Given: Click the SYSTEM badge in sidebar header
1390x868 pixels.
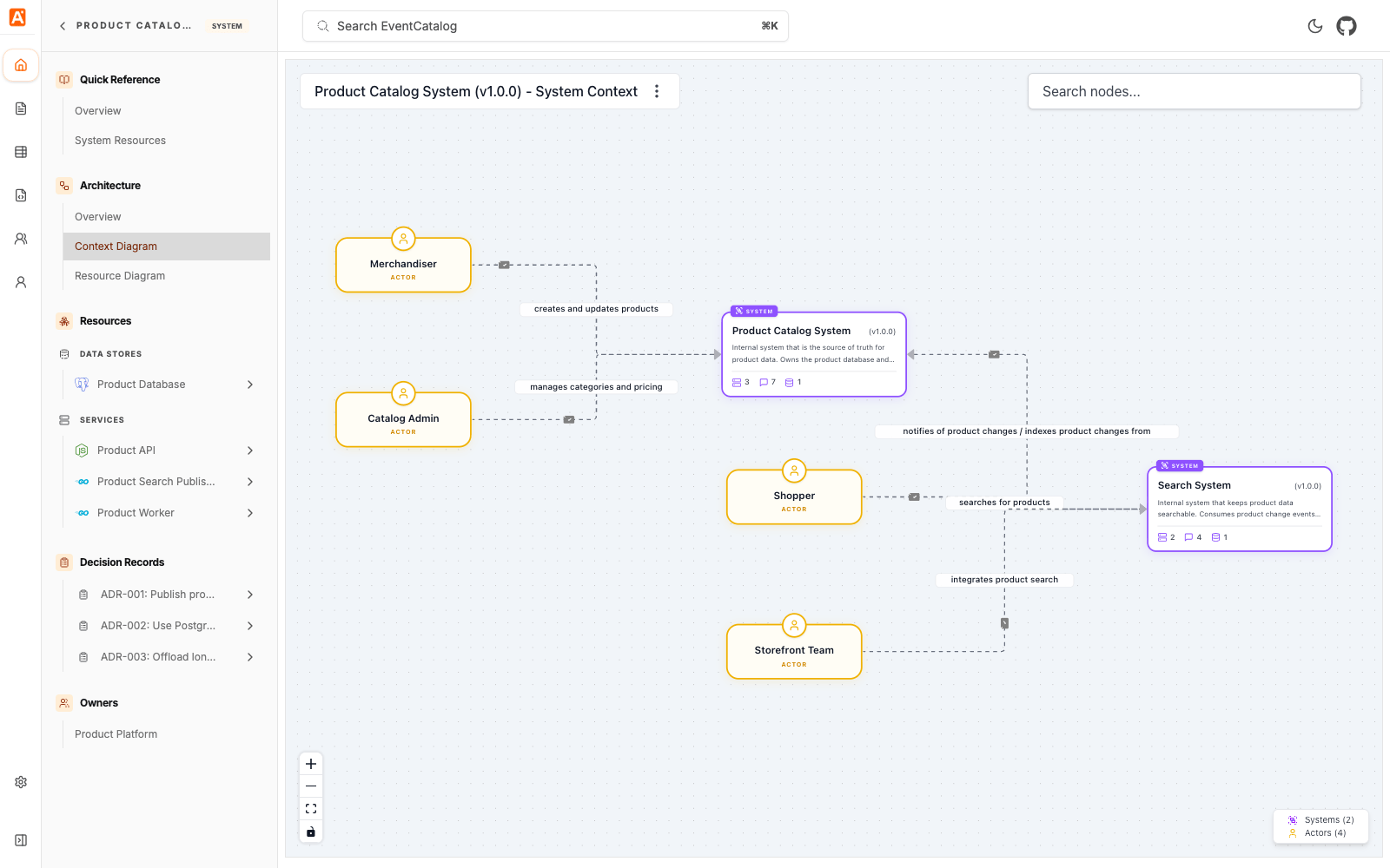Looking at the screenshot, I should [x=227, y=26].
